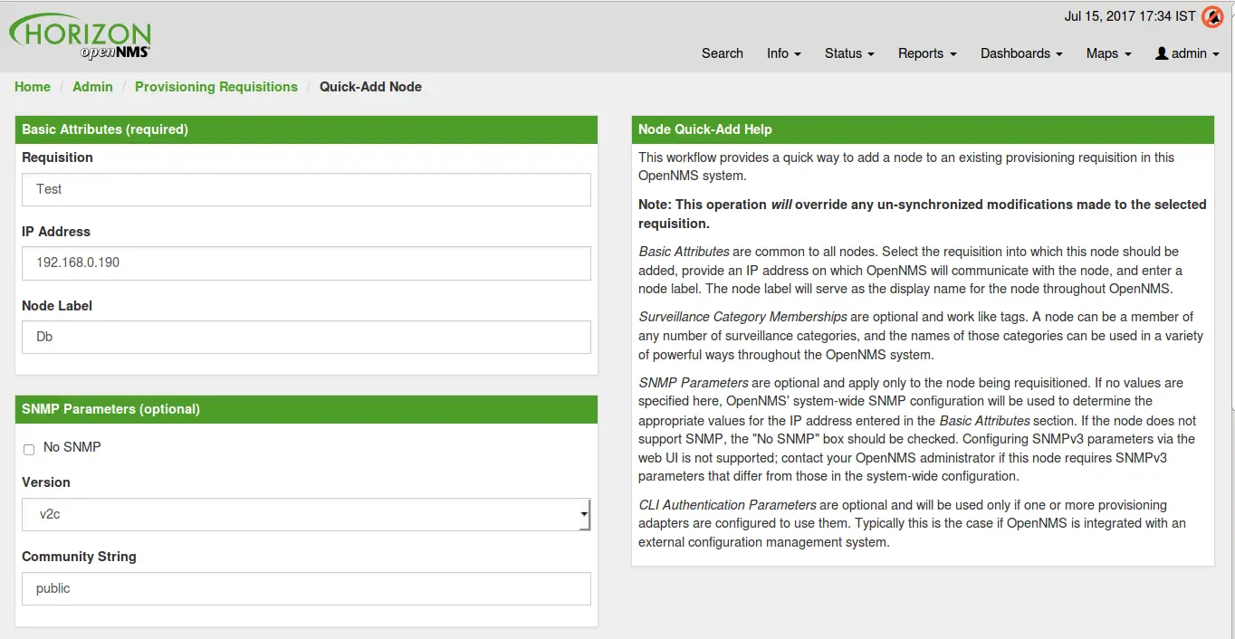1235x639 pixels.
Task: Click the 'Community String' field label
Action: point(79,557)
